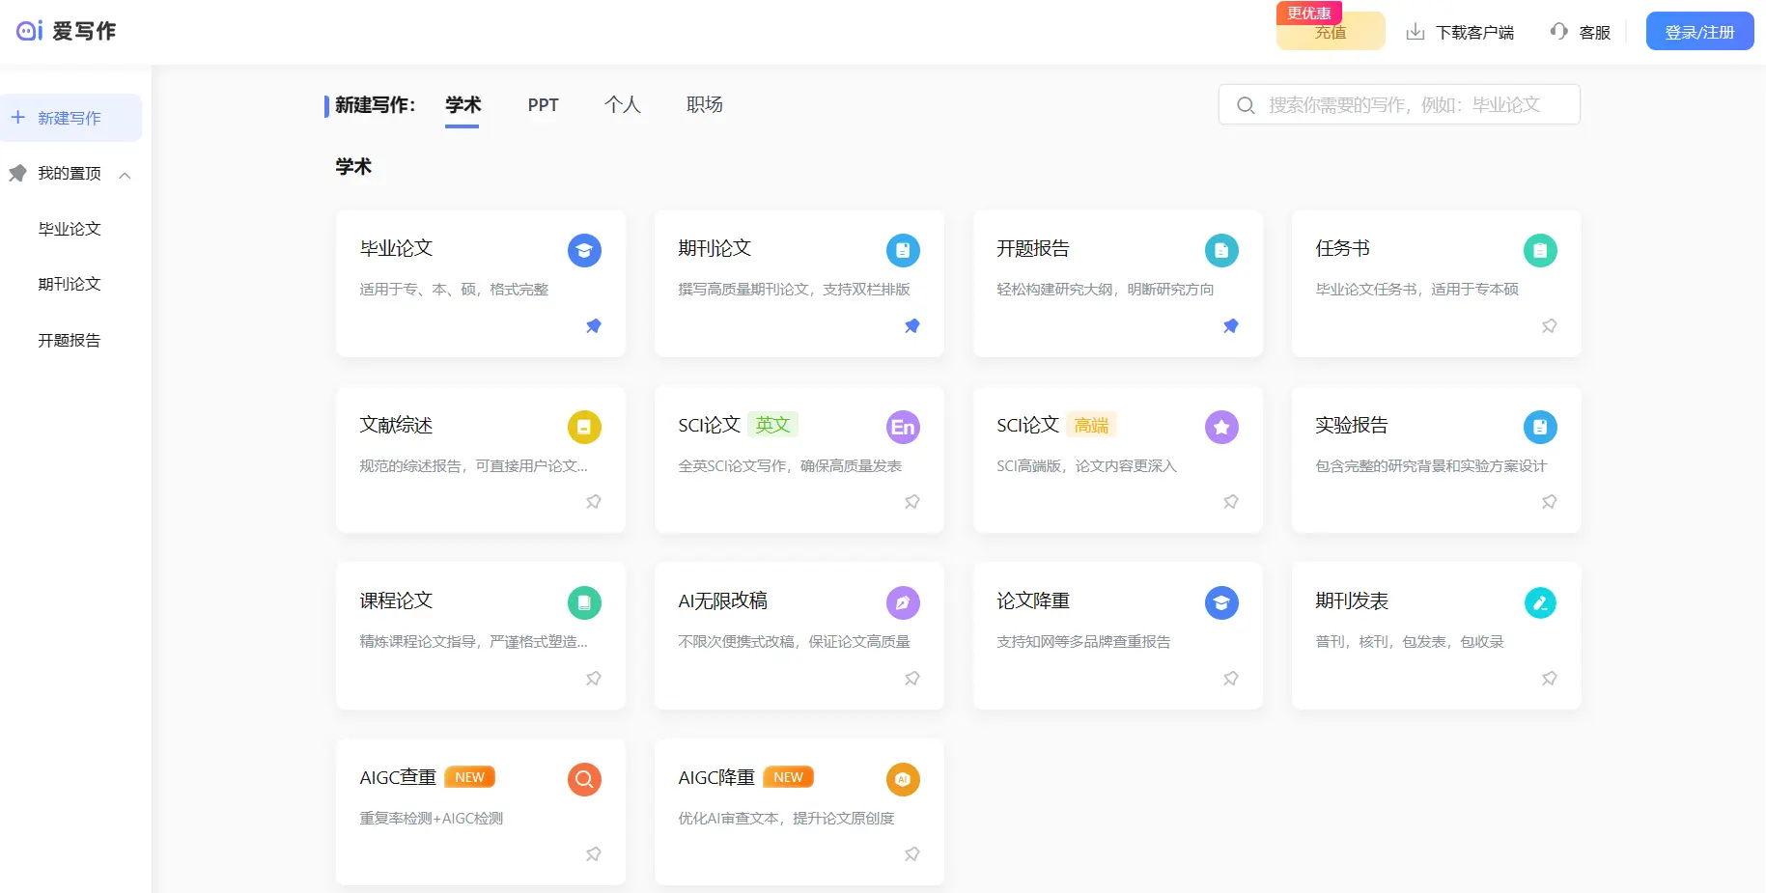The height and width of the screenshot is (893, 1766).
Task: Switch to the PPT tab
Action: pyautogui.click(x=543, y=105)
